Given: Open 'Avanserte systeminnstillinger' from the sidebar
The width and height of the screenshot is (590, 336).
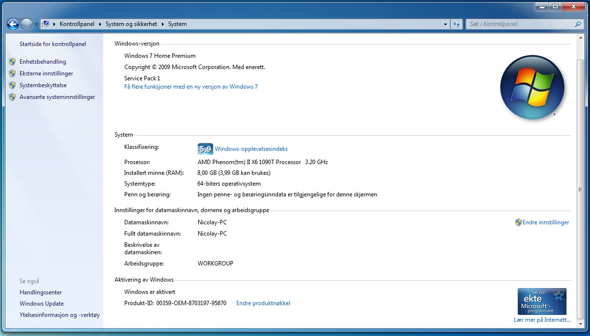Looking at the screenshot, I should click(57, 97).
